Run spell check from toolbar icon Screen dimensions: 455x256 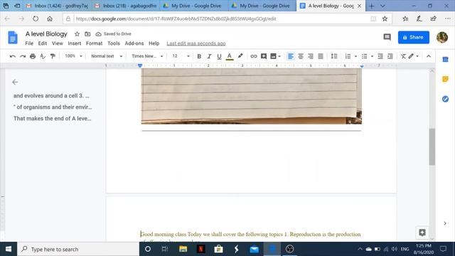pos(43,56)
